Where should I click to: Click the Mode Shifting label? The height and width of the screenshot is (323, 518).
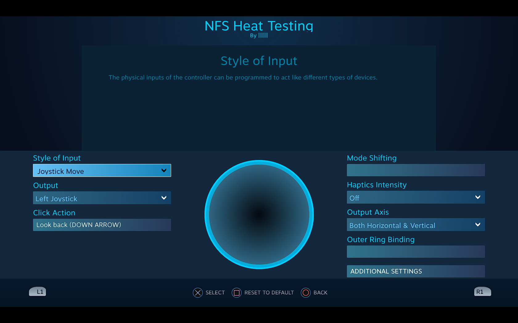click(372, 158)
